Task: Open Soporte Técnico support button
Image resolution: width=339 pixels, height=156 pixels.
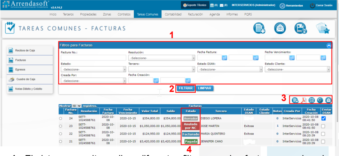Action: (x=195, y=5)
